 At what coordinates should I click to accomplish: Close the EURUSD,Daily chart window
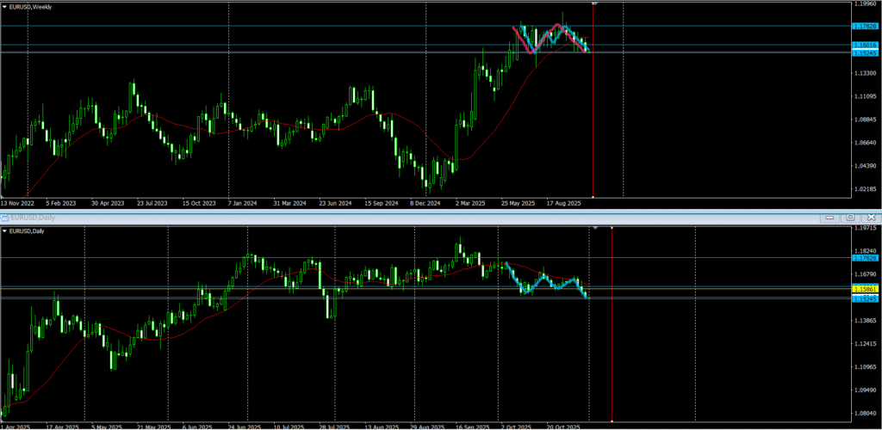[x=871, y=218]
